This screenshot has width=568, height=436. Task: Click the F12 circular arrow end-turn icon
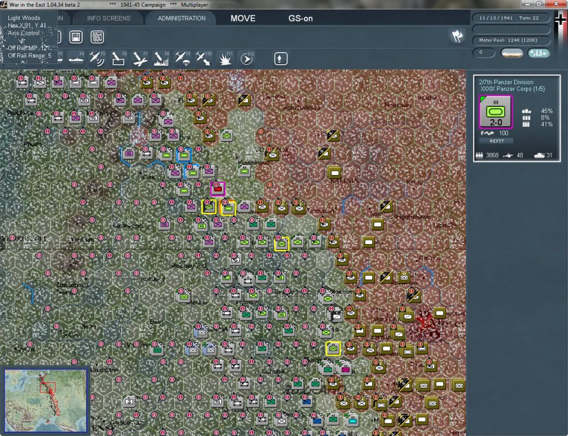[x=247, y=59]
